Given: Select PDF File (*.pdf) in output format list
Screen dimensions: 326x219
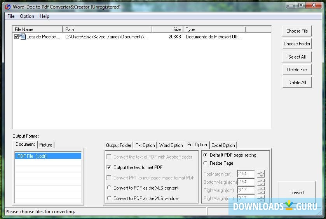Looking at the screenshot, I should coord(48,156).
